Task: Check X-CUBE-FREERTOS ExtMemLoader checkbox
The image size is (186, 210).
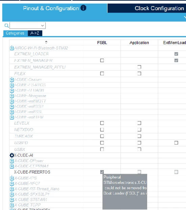Action: 176,172
